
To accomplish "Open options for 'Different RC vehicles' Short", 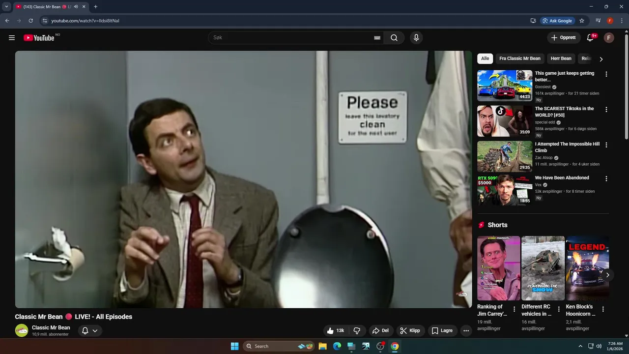I will pyautogui.click(x=559, y=309).
